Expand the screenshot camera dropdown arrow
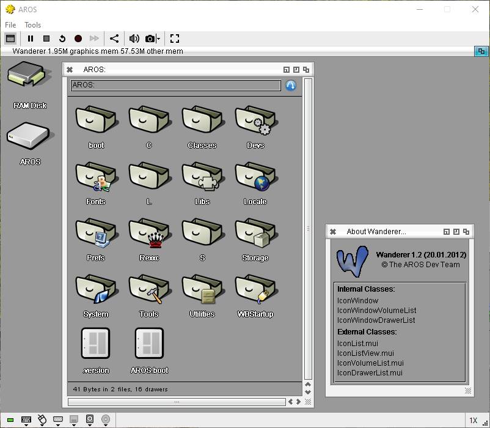490x428 pixels. (x=158, y=39)
